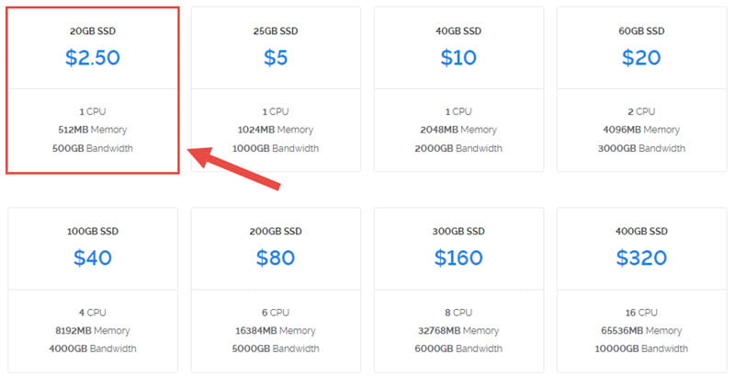Viewport: 735px width, 377px height.
Task: Click the 512MB Memory spec line
Action: (x=93, y=130)
